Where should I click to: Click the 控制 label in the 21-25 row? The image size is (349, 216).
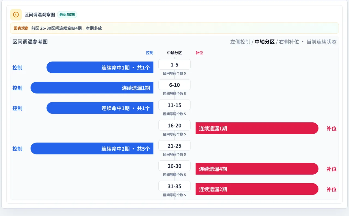[x=17, y=149]
